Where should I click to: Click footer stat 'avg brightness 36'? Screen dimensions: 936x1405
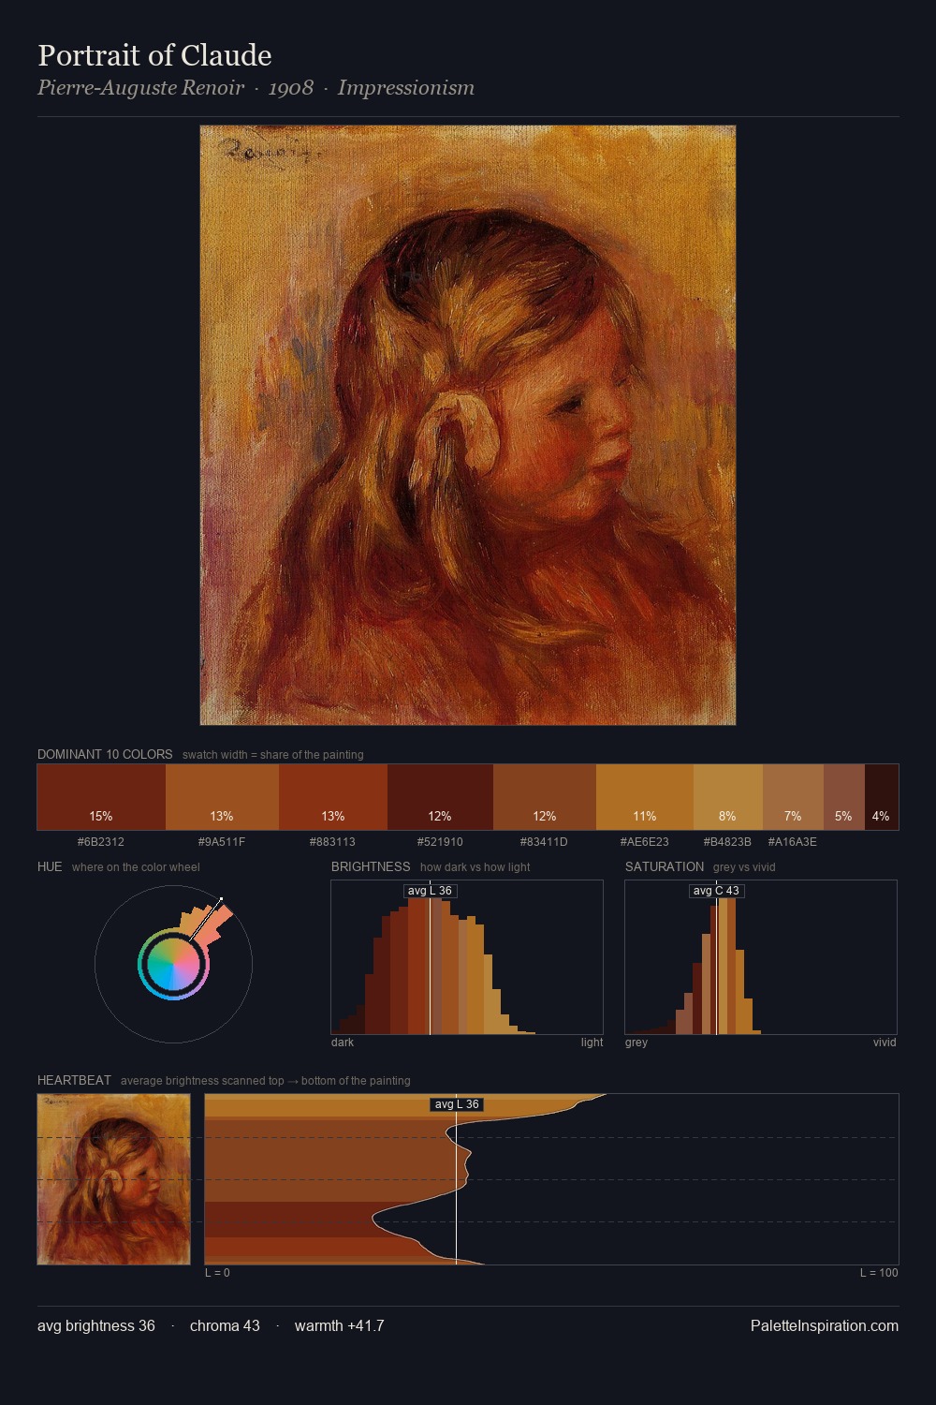point(96,1325)
